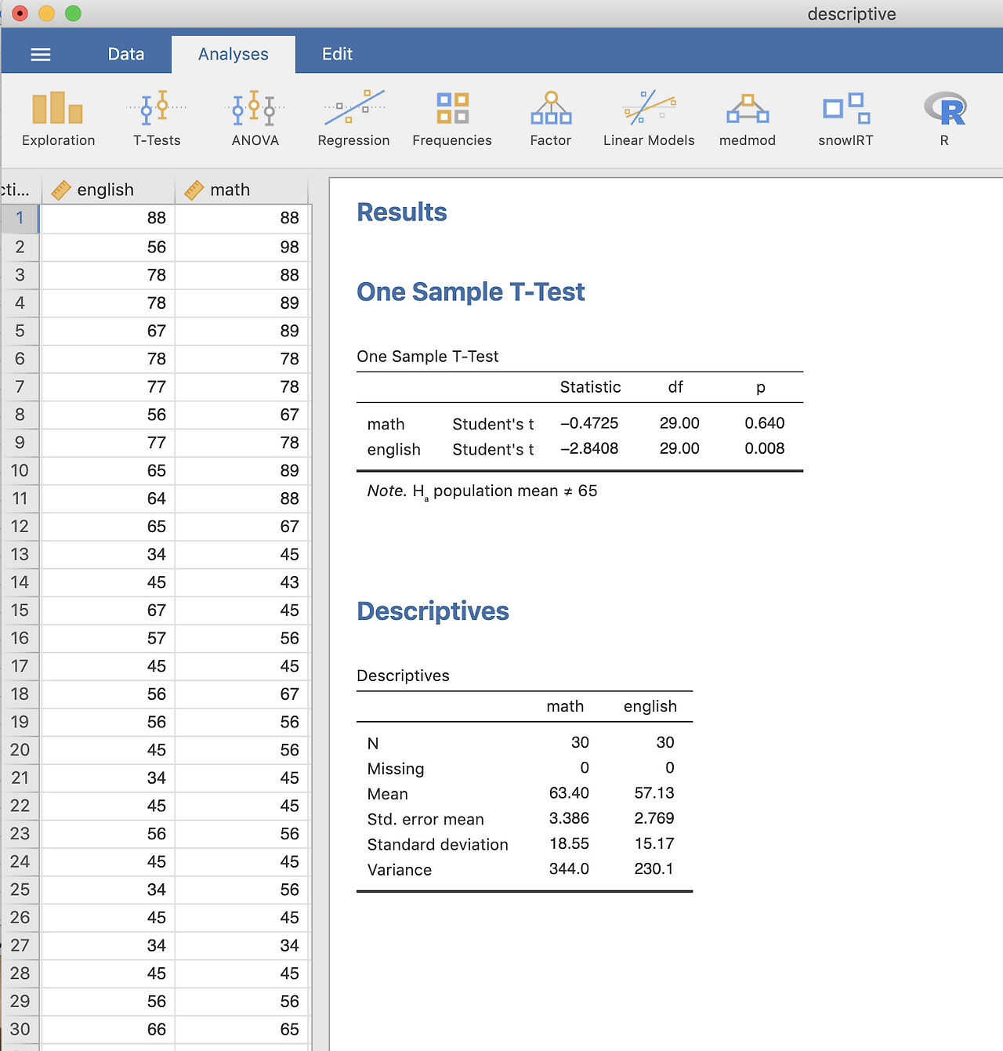Click the Std. error mean row label
Viewport: 1003px width, 1051px height.
pos(425,820)
